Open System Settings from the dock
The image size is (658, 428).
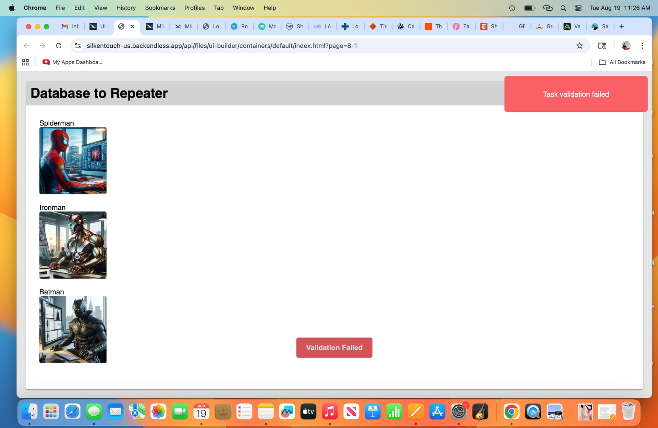(x=459, y=412)
